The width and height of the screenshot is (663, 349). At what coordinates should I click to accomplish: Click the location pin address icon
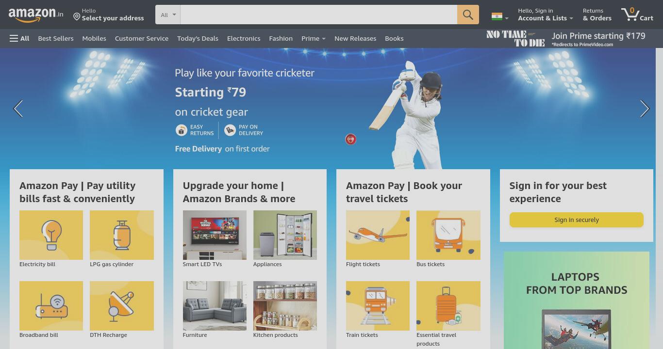tap(77, 17)
